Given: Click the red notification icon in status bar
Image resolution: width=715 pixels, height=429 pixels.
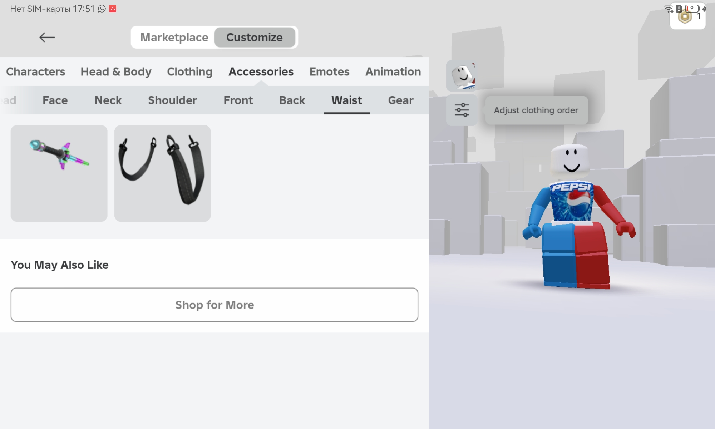Looking at the screenshot, I should [113, 9].
